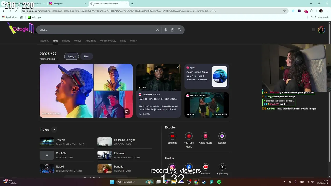This screenshot has width=331, height=186.
Task: Click the Windows taskbar Rechercher search box
Action: [135, 182]
